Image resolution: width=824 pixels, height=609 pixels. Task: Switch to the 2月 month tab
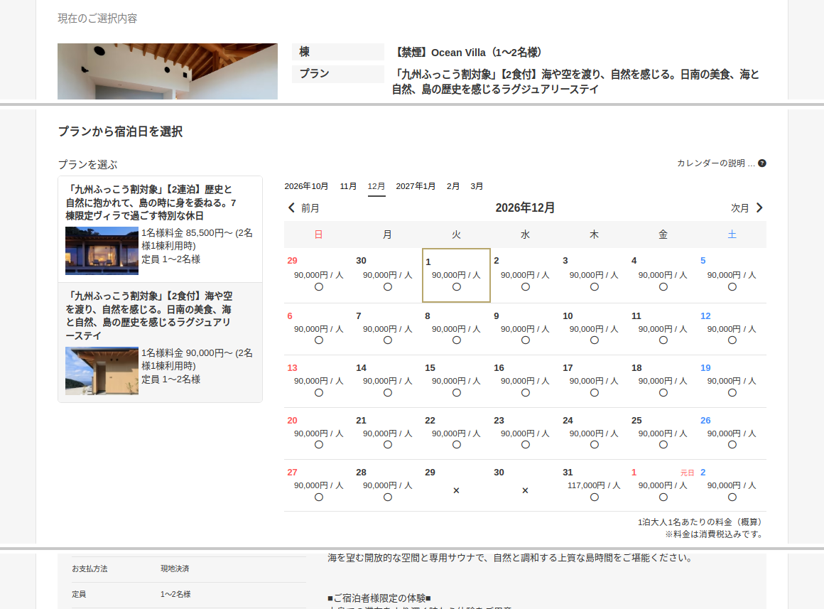point(453,186)
